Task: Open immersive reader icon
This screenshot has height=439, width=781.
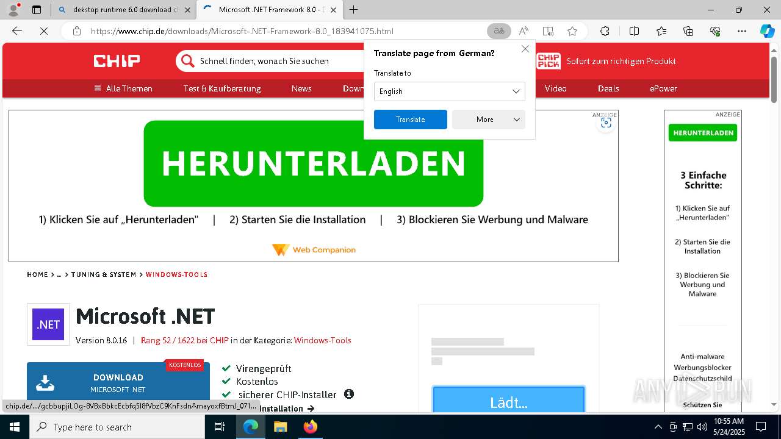Action: click(x=548, y=31)
